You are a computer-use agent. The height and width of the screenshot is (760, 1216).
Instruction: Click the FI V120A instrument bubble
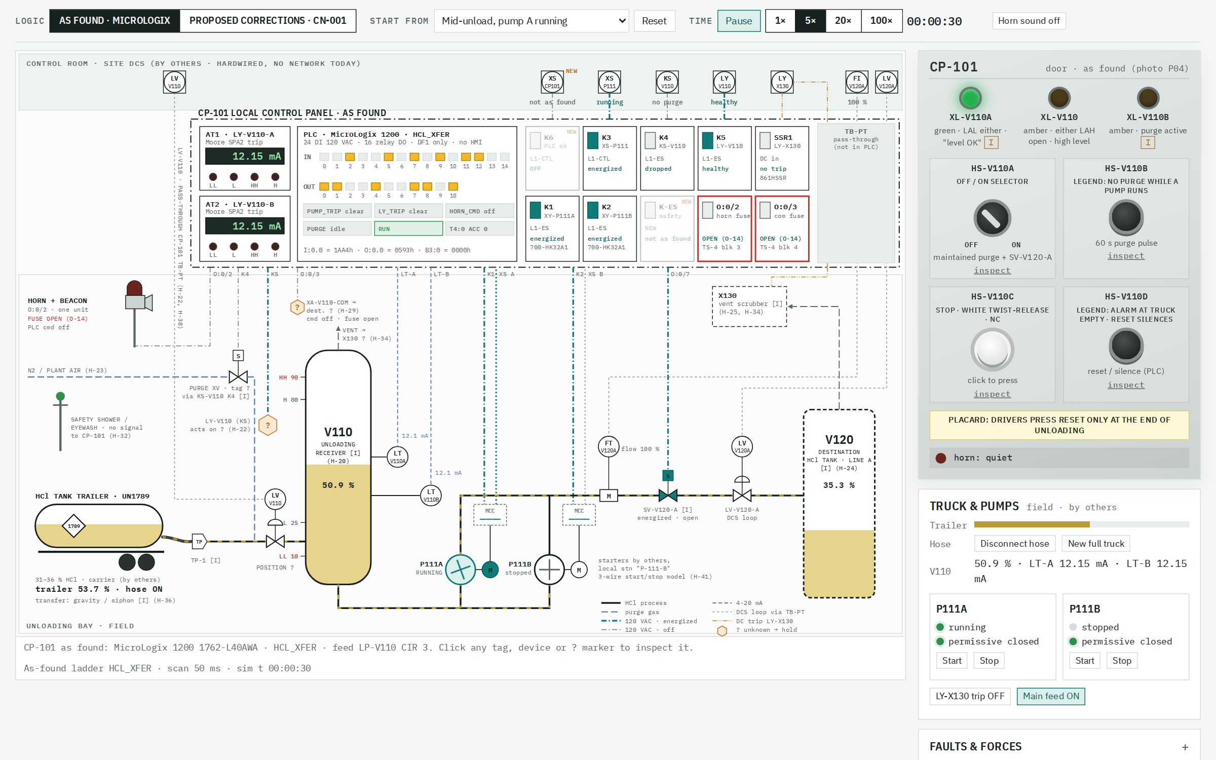coord(857,82)
